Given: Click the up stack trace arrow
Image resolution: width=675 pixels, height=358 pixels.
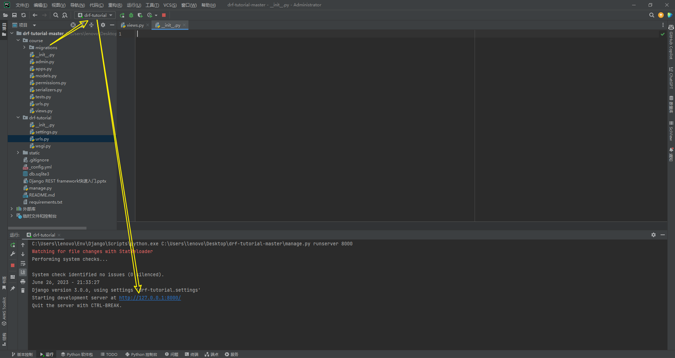Looking at the screenshot, I should coord(23,245).
